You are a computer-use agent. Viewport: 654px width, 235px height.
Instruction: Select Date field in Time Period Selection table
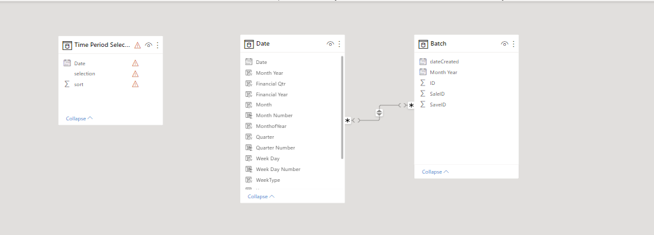click(x=79, y=63)
